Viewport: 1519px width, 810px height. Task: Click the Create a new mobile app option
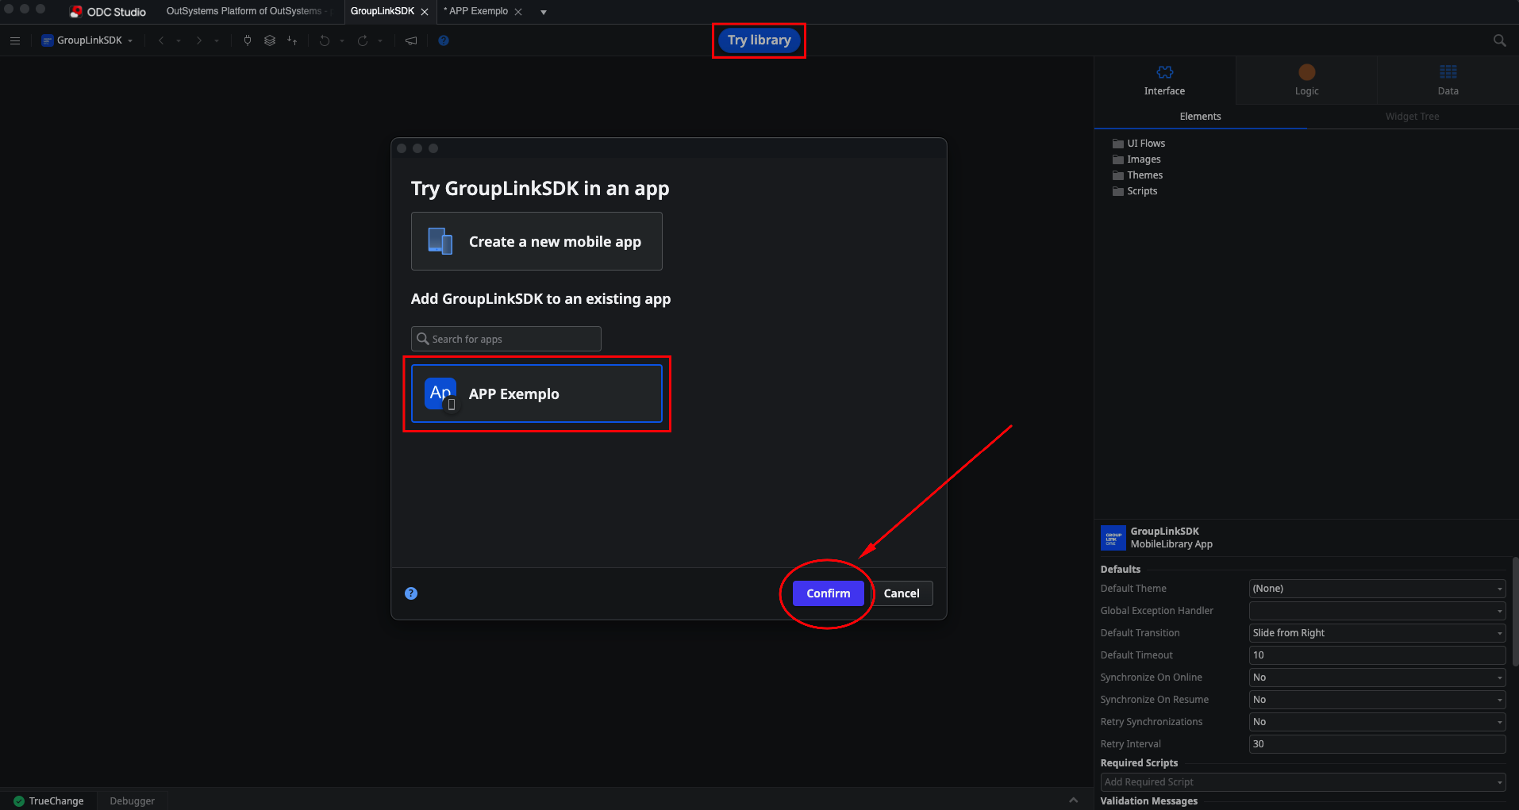(x=536, y=241)
